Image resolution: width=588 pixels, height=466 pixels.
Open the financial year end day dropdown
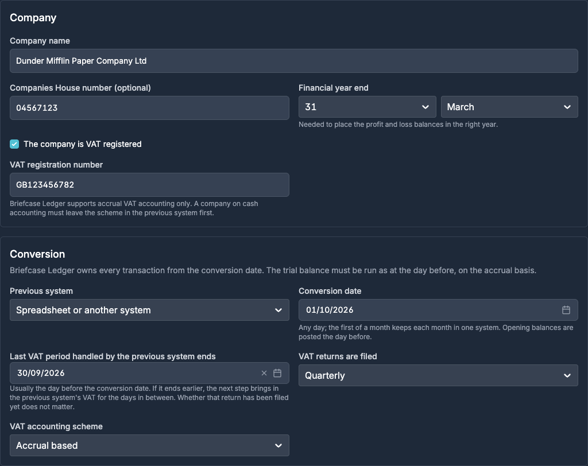coord(367,107)
